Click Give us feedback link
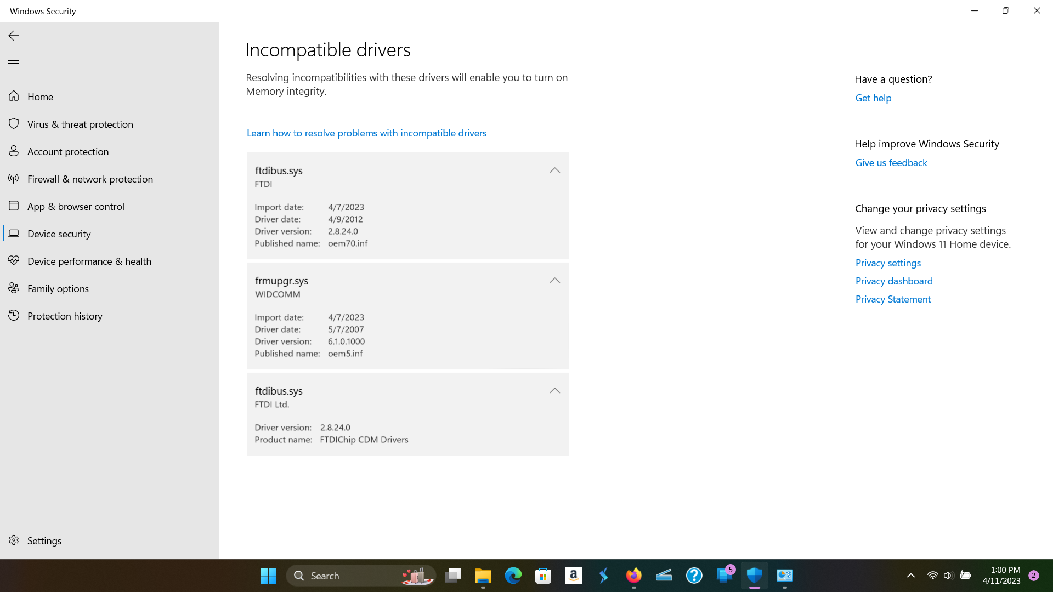The width and height of the screenshot is (1053, 592). tap(891, 163)
